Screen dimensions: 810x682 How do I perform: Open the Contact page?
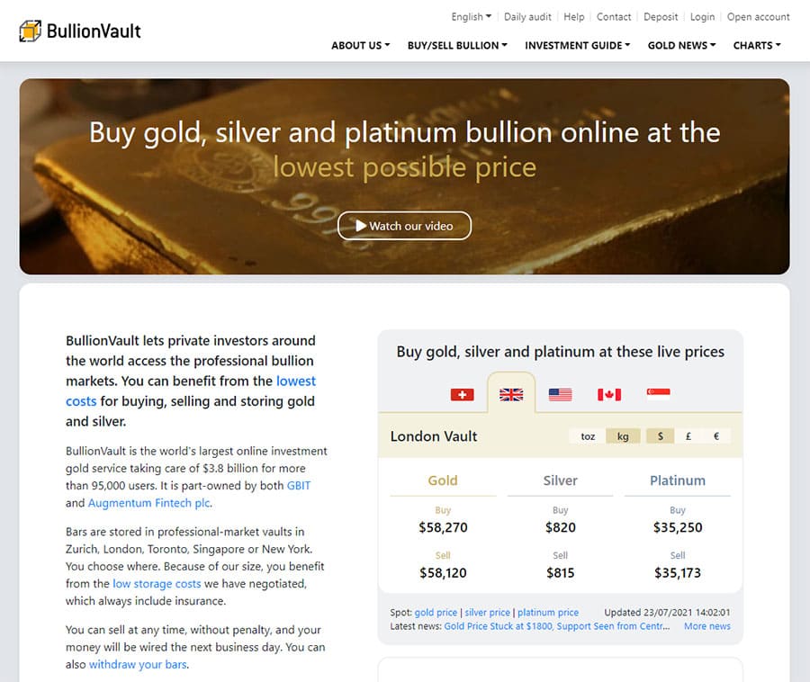coord(614,16)
